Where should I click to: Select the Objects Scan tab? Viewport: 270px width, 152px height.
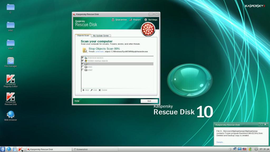pyautogui.click(x=83, y=35)
